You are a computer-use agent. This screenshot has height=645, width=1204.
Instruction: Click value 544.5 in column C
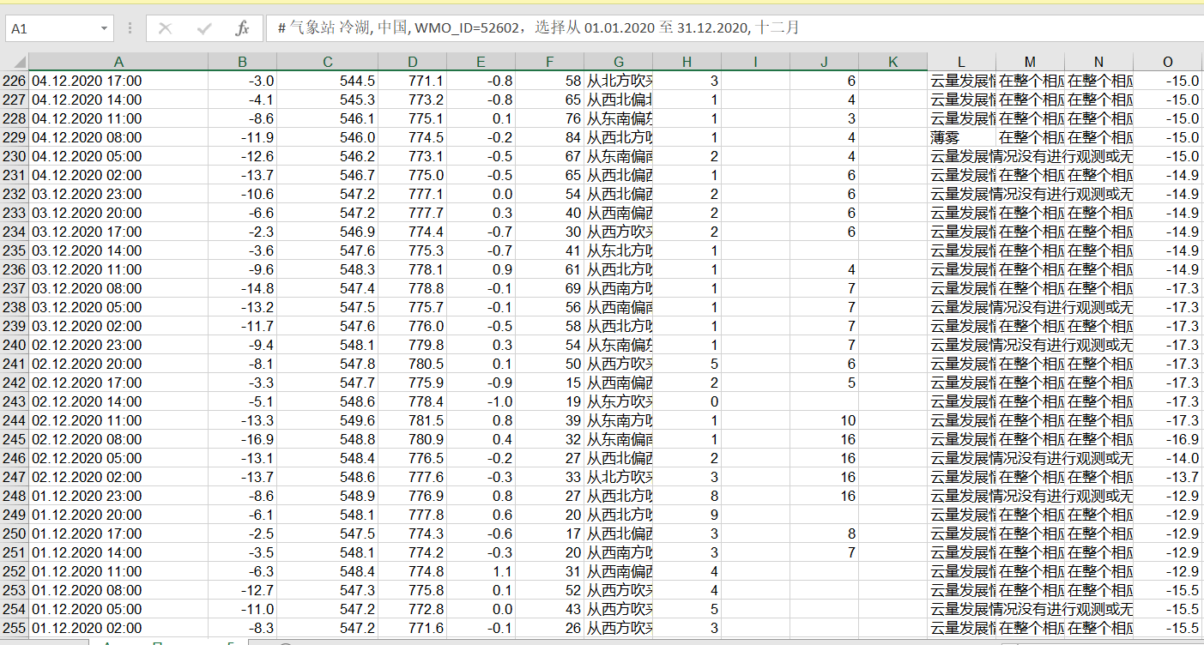tap(327, 81)
